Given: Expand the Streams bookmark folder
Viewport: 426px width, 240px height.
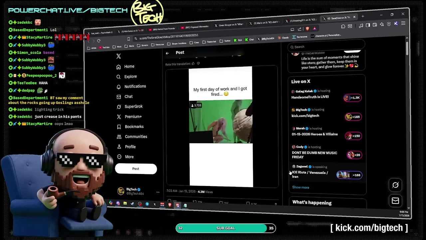Looking at the screenshot, I should (x=142, y=45).
